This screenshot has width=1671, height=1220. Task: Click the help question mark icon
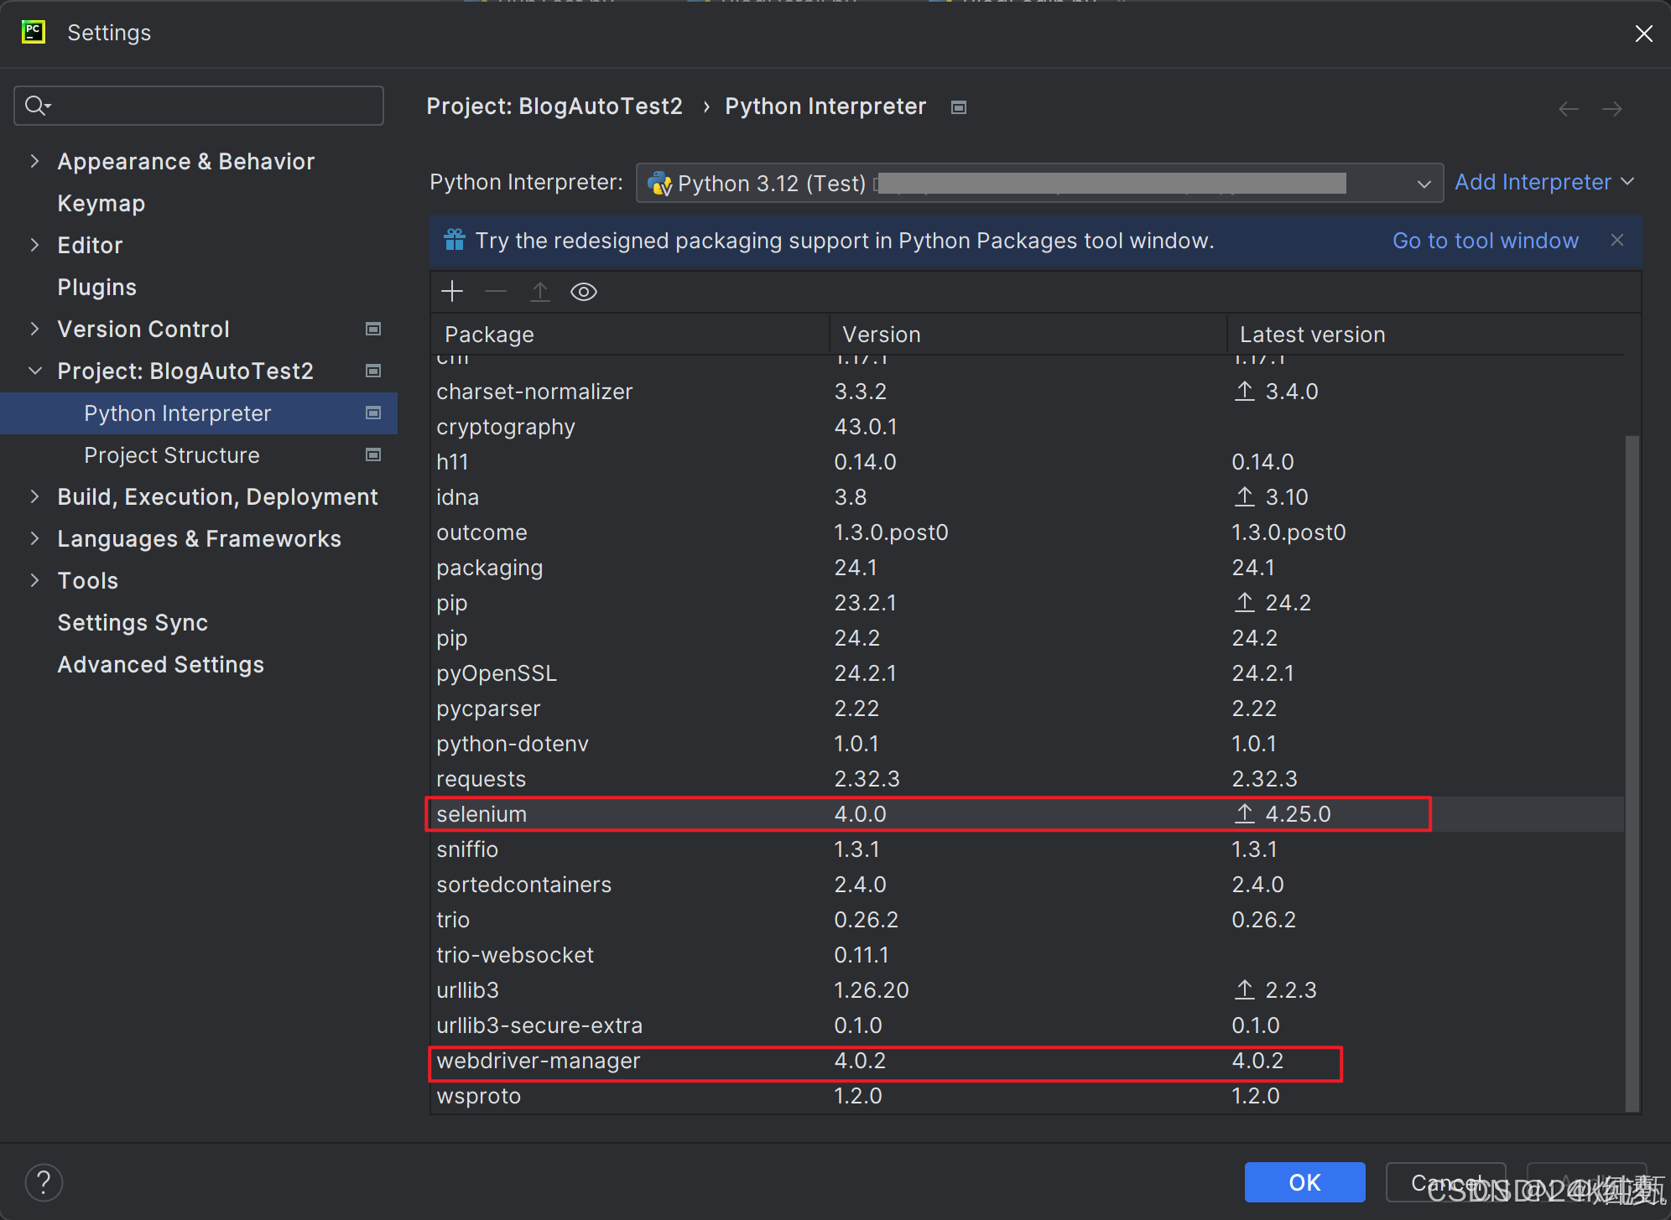click(x=44, y=1182)
